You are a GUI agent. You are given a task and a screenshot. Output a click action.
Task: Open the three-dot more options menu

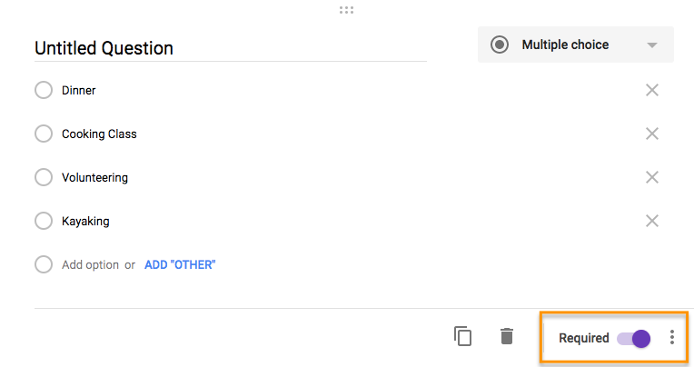point(672,338)
